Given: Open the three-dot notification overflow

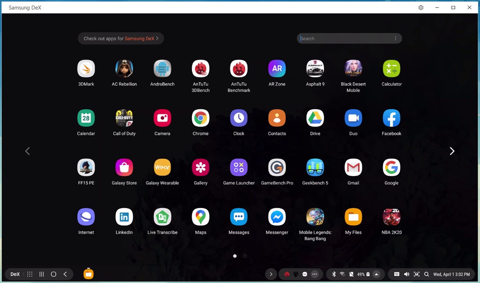Looking at the screenshot, I should pyautogui.click(x=314, y=274).
